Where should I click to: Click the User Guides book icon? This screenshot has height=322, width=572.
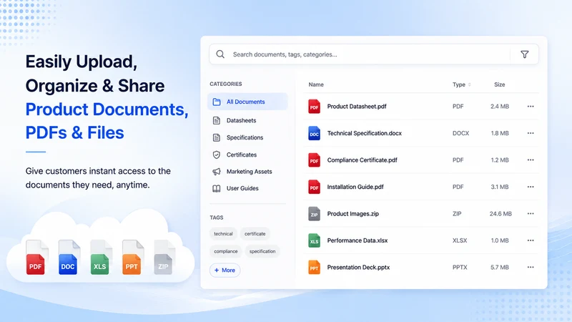pyautogui.click(x=217, y=188)
